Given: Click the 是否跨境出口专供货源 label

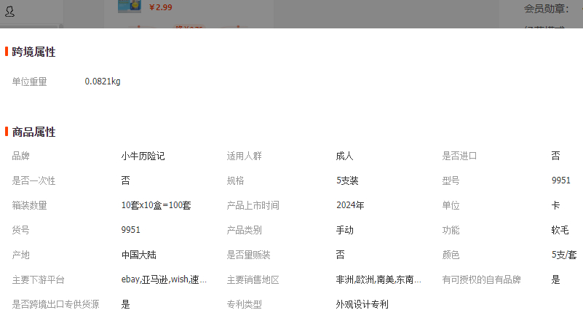Looking at the screenshot, I should pyautogui.click(x=56, y=304).
